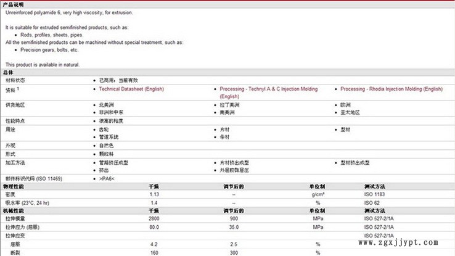Click the use entry 型材
The image size is (455, 256).
345,130
